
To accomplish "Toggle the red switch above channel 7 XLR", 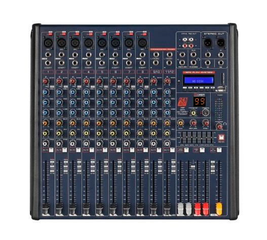I will pyautogui.click(x=131, y=34).
